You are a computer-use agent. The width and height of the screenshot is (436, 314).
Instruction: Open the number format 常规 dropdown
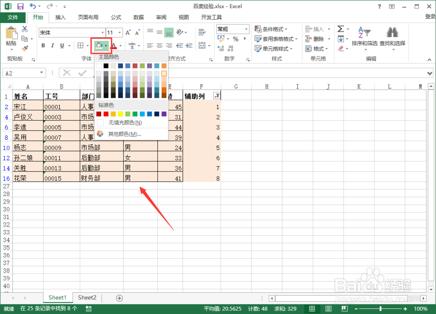[246, 29]
